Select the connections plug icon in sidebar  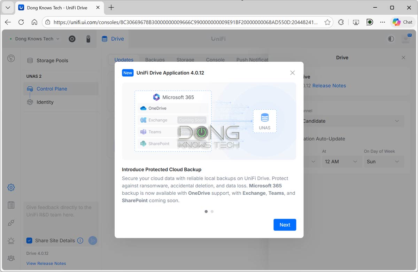pos(11,223)
